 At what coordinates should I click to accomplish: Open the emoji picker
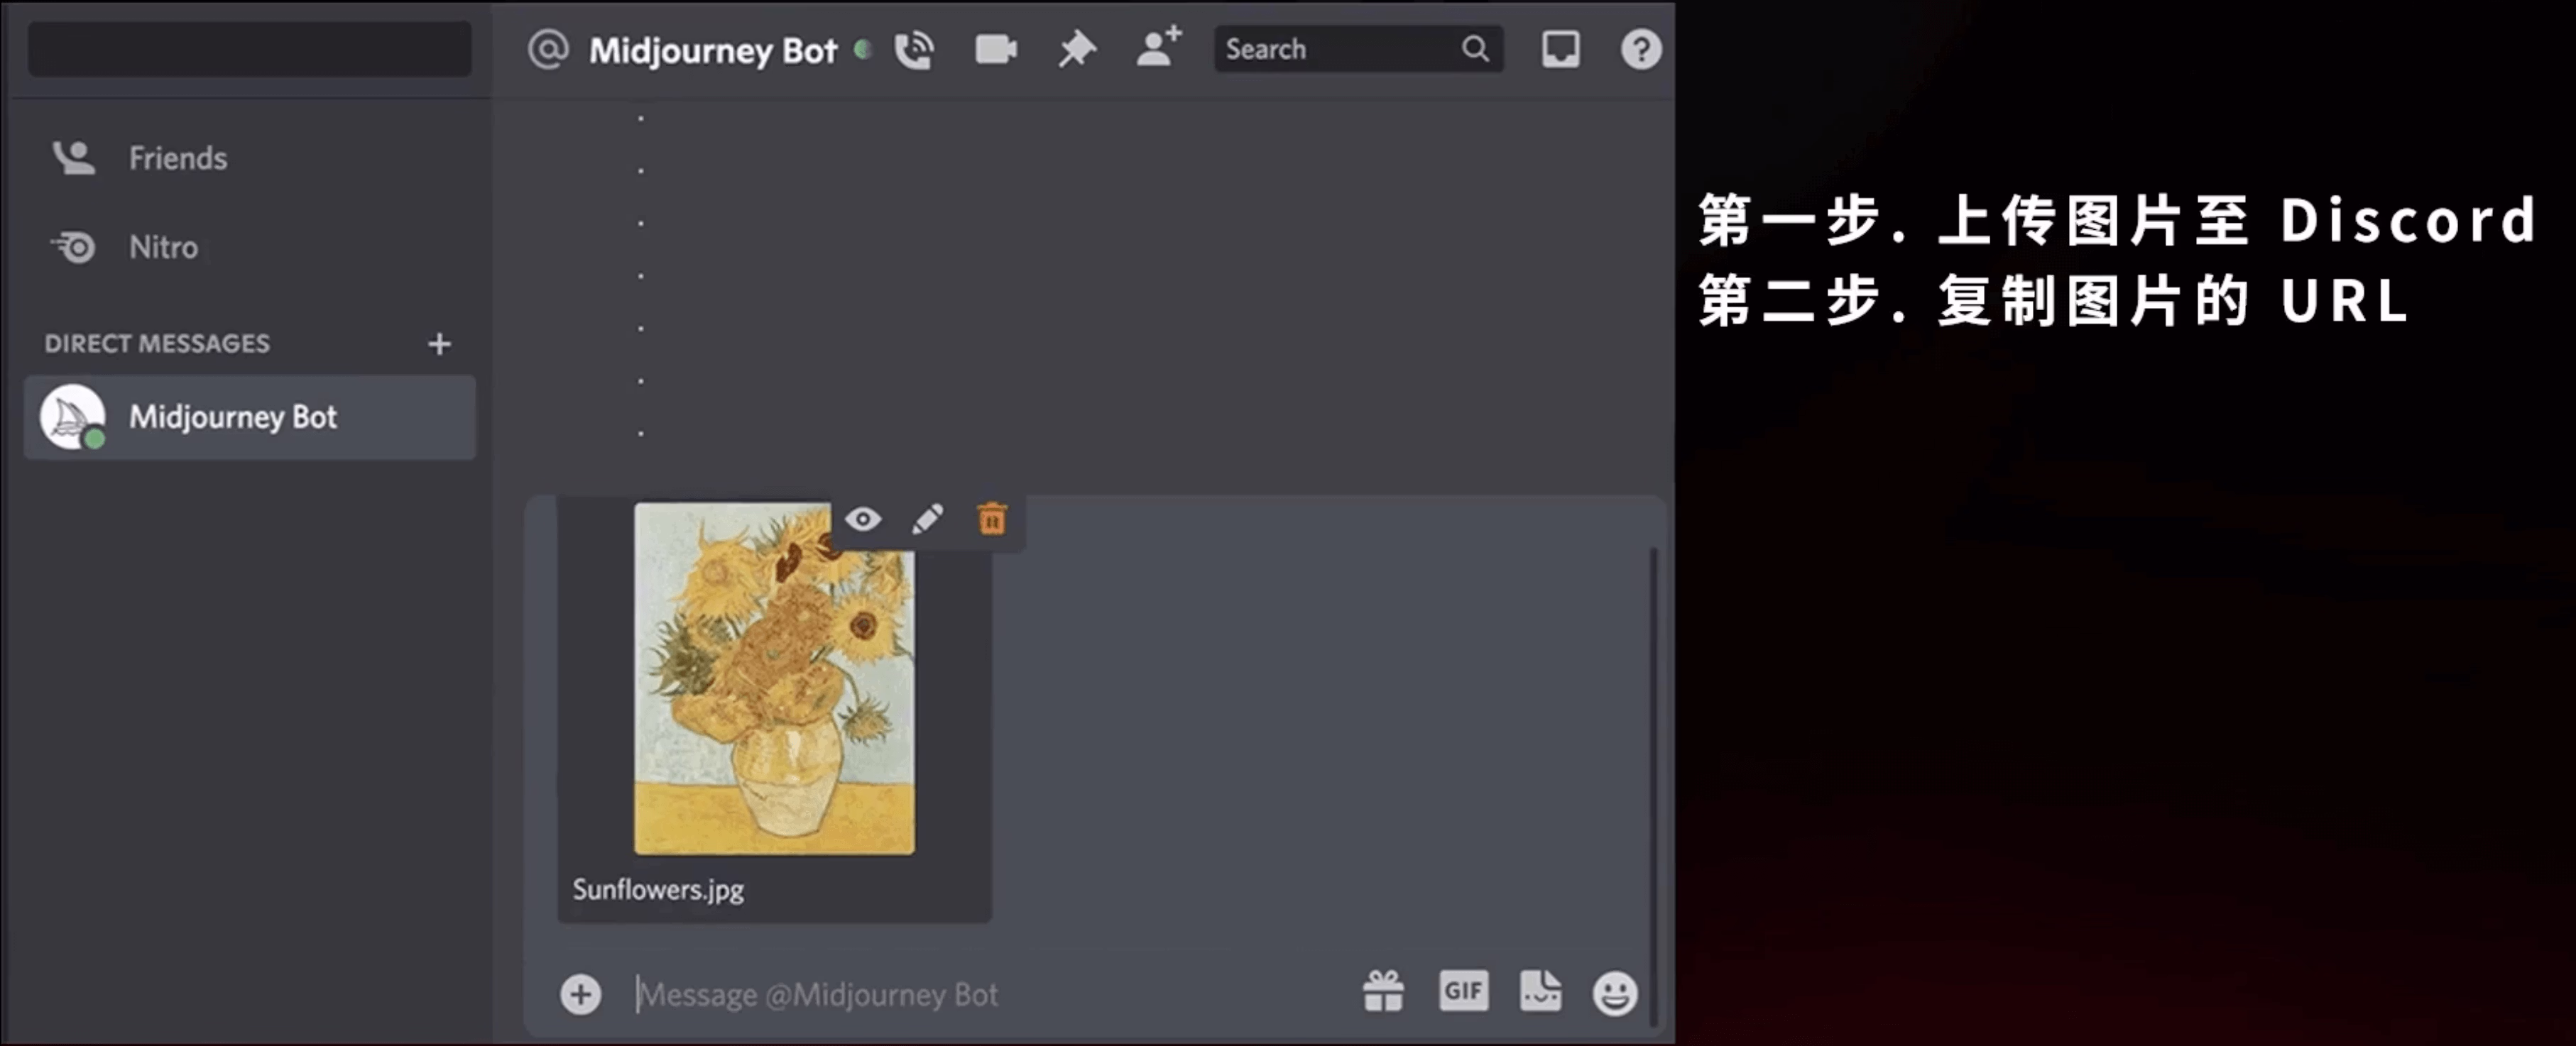coord(1614,993)
